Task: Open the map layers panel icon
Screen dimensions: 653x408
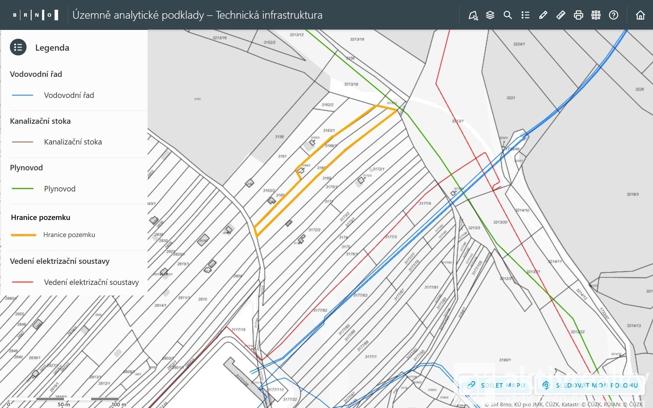Action: pyautogui.click(x=490, y=15)
